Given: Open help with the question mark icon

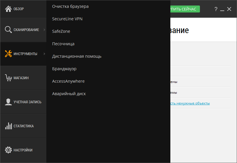Looking at the screenshot, I should click(216, 9).
